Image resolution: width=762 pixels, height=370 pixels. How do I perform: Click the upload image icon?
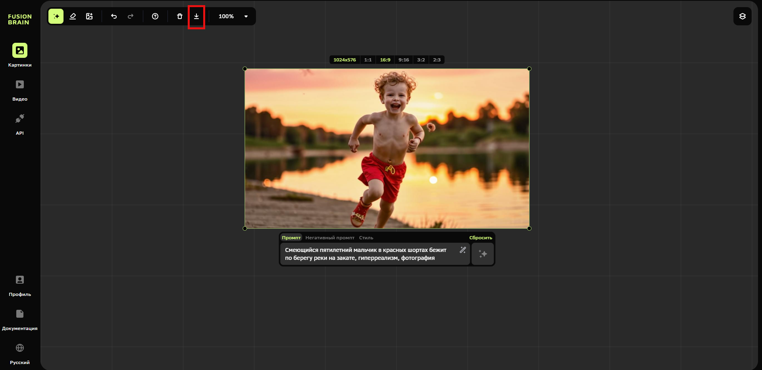pos(89,16)
